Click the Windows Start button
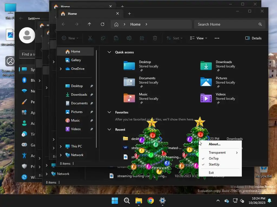The image size is (277, 207). point(115,201)
